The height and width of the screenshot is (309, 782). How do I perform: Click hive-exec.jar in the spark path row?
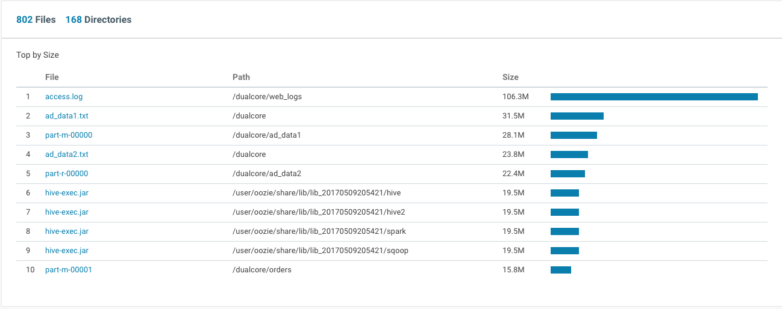click(x=66, y=231)
